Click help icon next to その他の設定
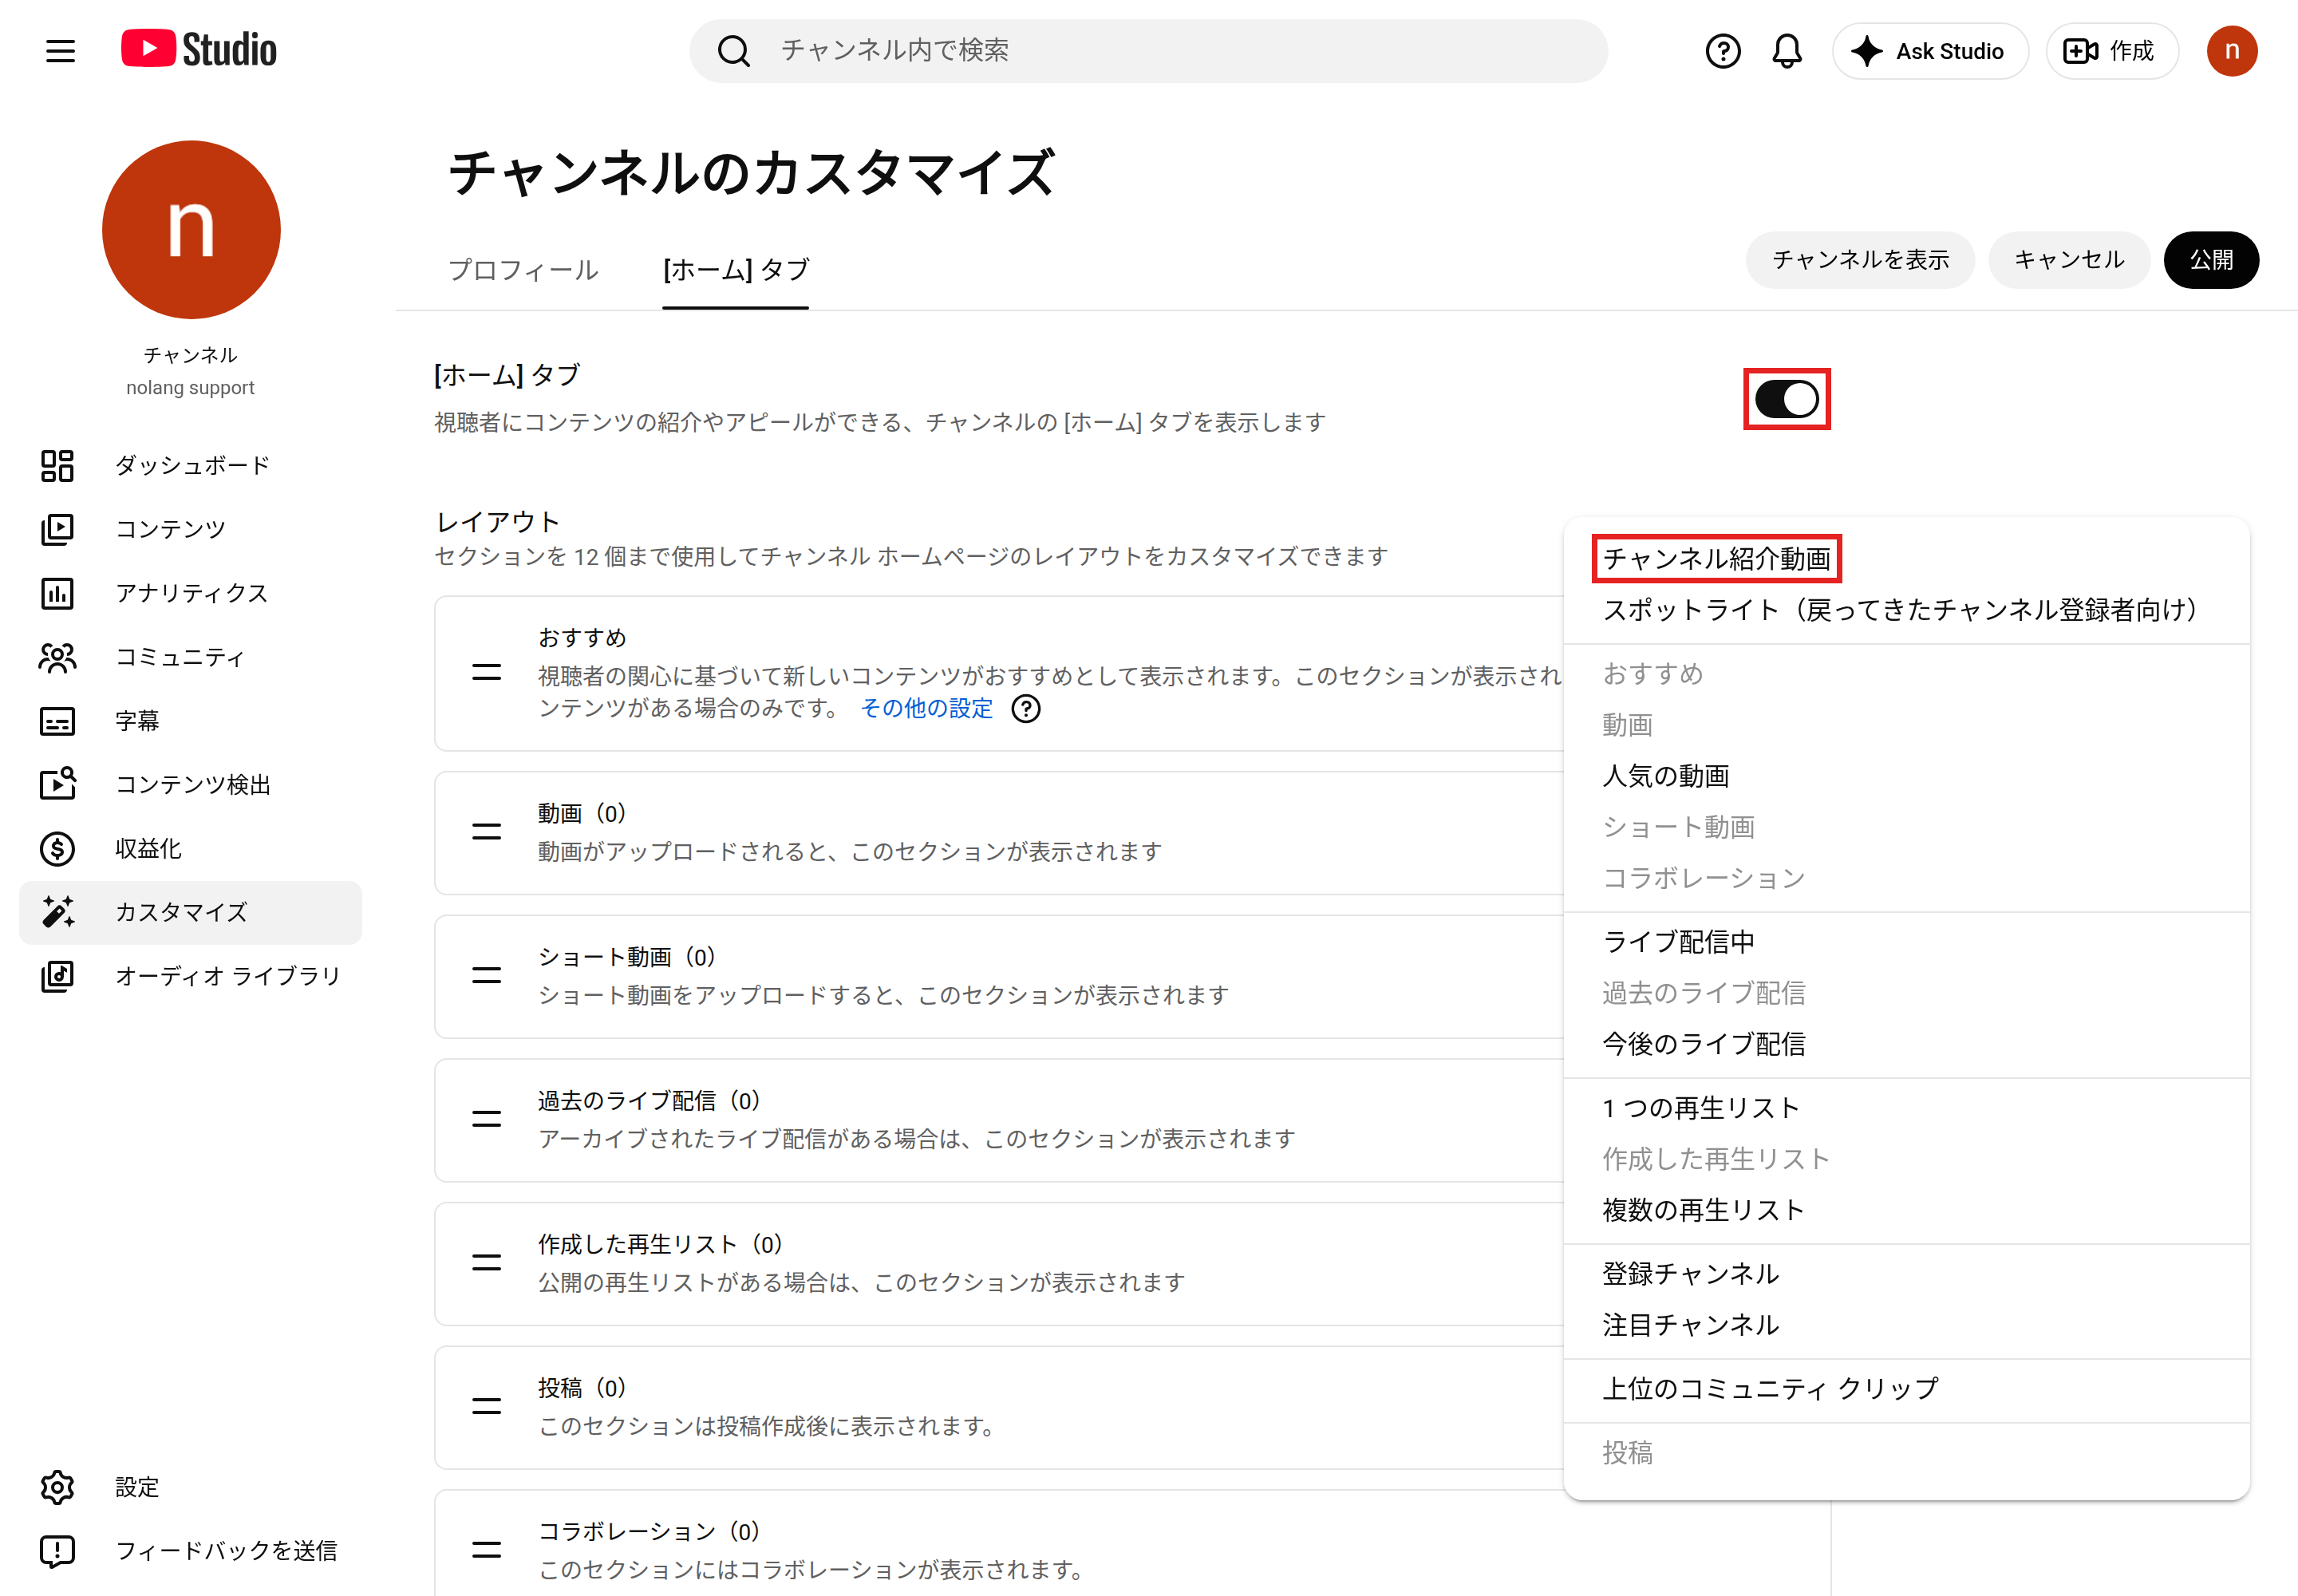The height and width of the screenshot is (1596, 2298). [1026, 708]
